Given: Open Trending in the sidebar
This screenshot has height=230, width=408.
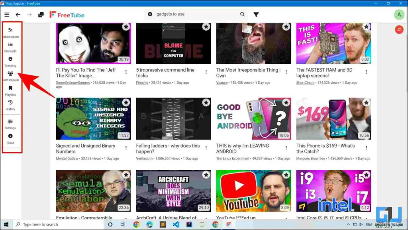Looking at the screenshot, I should coord(10,62).
